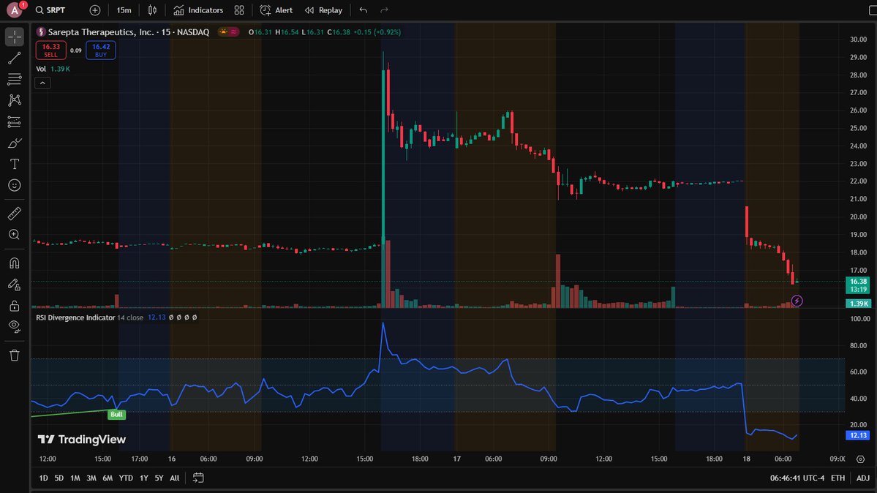
Task: Open the chart layout icon at top right
Action: [872, 10]
